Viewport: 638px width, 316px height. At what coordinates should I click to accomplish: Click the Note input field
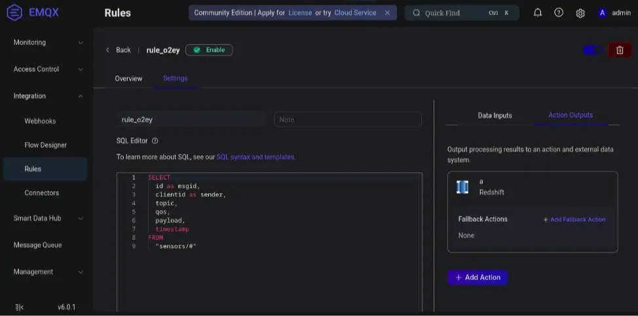pyautogui.click(x=347, y=120)
